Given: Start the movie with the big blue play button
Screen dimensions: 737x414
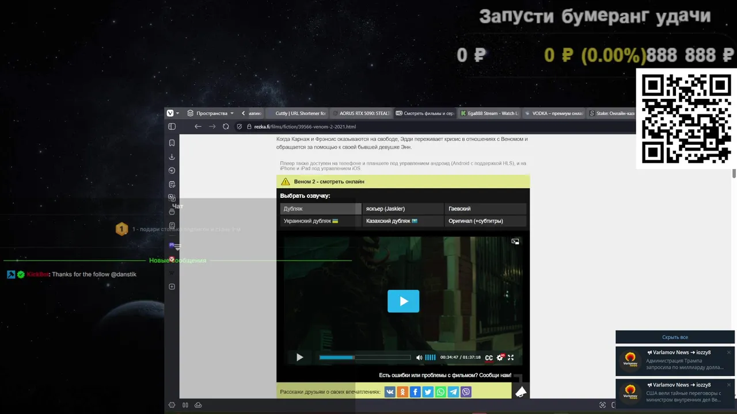Looking at the screenshot, I should coord(403,301).
